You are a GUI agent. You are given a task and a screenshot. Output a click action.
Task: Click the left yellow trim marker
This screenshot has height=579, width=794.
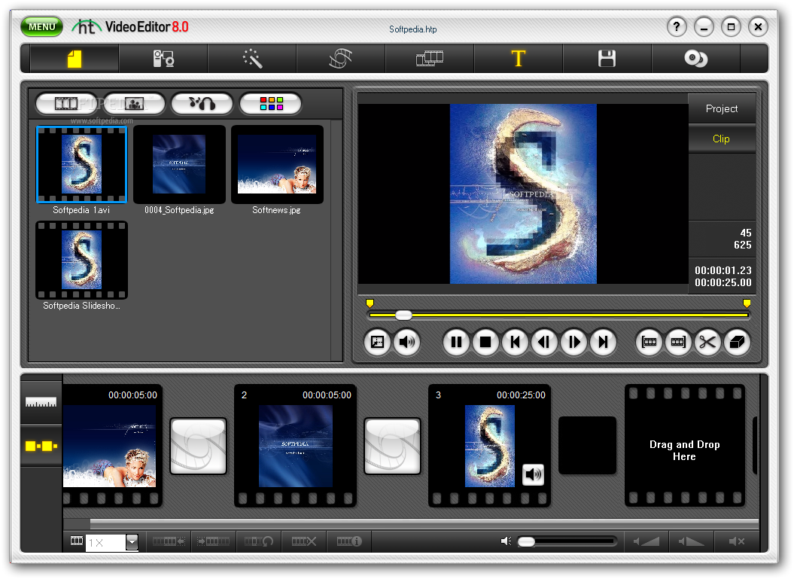[x=370, y=303]
